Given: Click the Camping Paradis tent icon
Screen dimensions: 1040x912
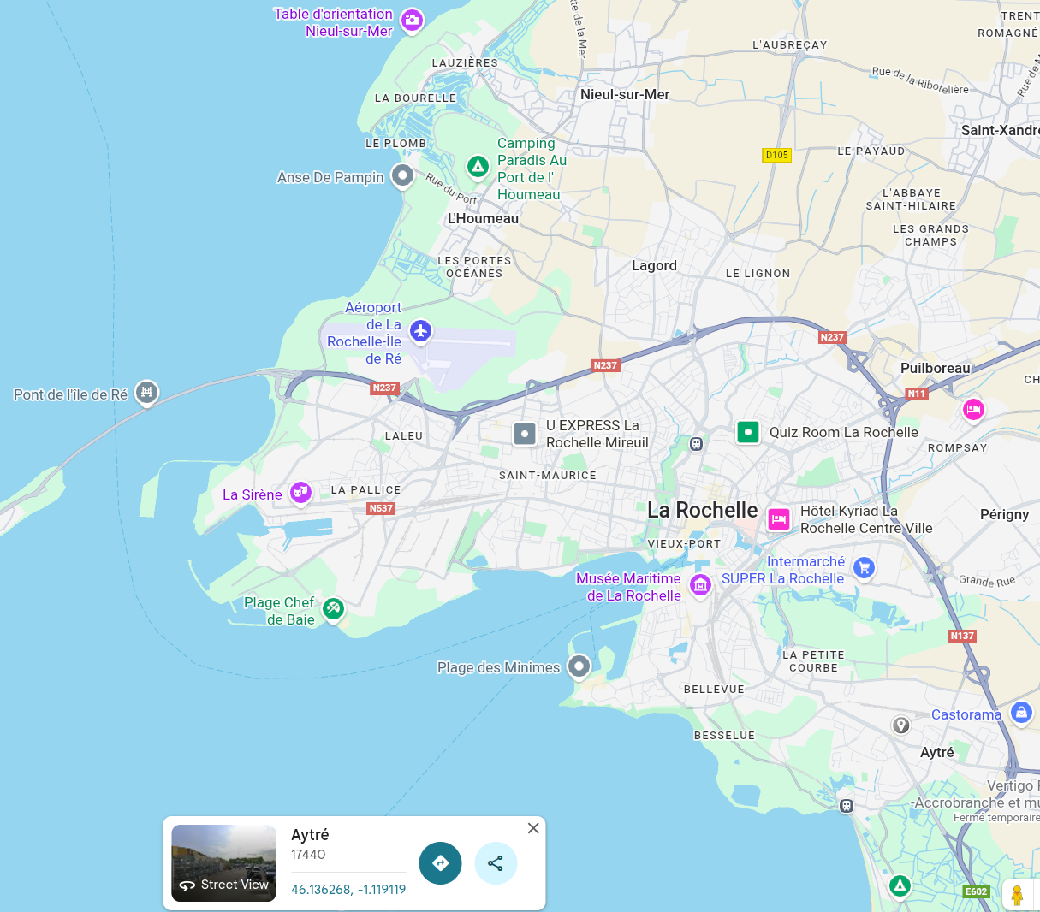Looking at the screenshot, I should pyautogui.click(x=478, y=166).
